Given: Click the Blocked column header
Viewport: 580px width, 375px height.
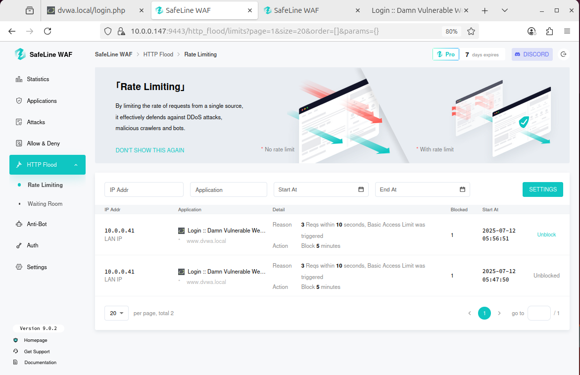Looking at the screenshot, I should (459, 209).
